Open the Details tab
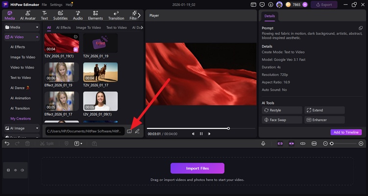Image resolution: width=368 pixels, height=196 pixels. [x=270, y=16]
